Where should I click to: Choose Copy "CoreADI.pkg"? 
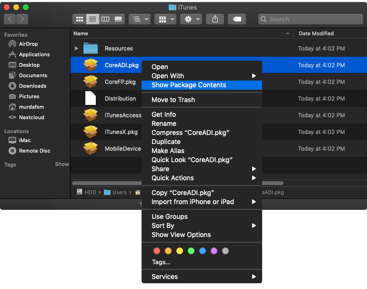(x=202, y=193)
